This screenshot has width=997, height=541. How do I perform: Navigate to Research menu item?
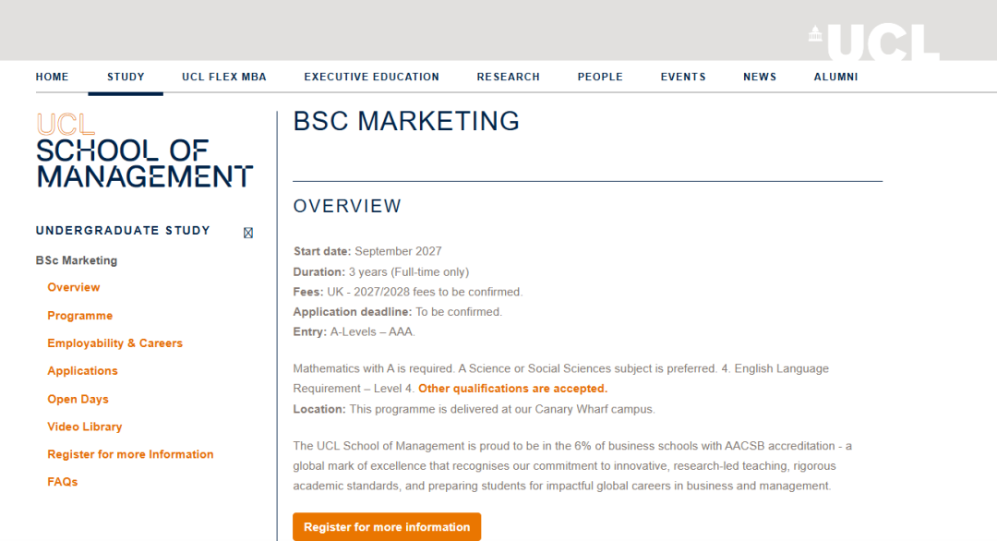509,77
